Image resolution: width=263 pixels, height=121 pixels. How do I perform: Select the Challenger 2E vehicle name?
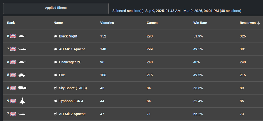pos(69,62)
